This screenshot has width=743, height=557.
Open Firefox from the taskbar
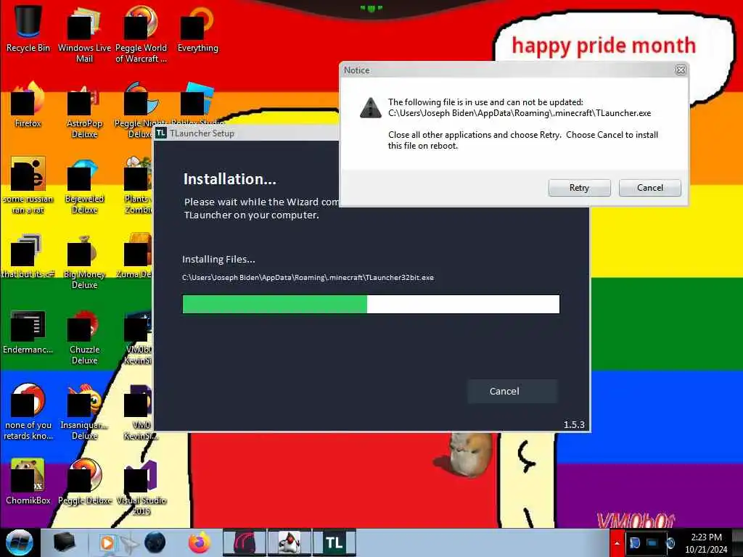(x=200, y=542)
